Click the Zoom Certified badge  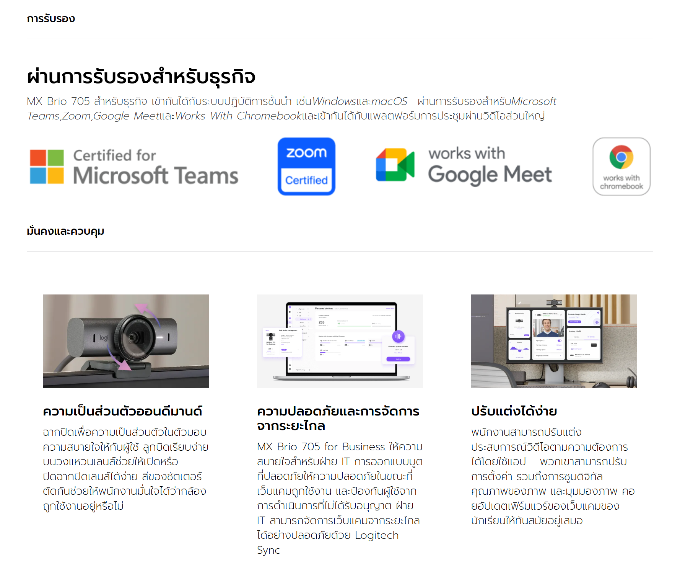306,167
